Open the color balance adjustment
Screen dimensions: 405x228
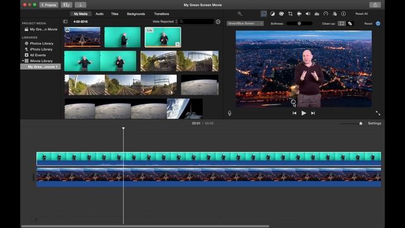coord(273,14)
